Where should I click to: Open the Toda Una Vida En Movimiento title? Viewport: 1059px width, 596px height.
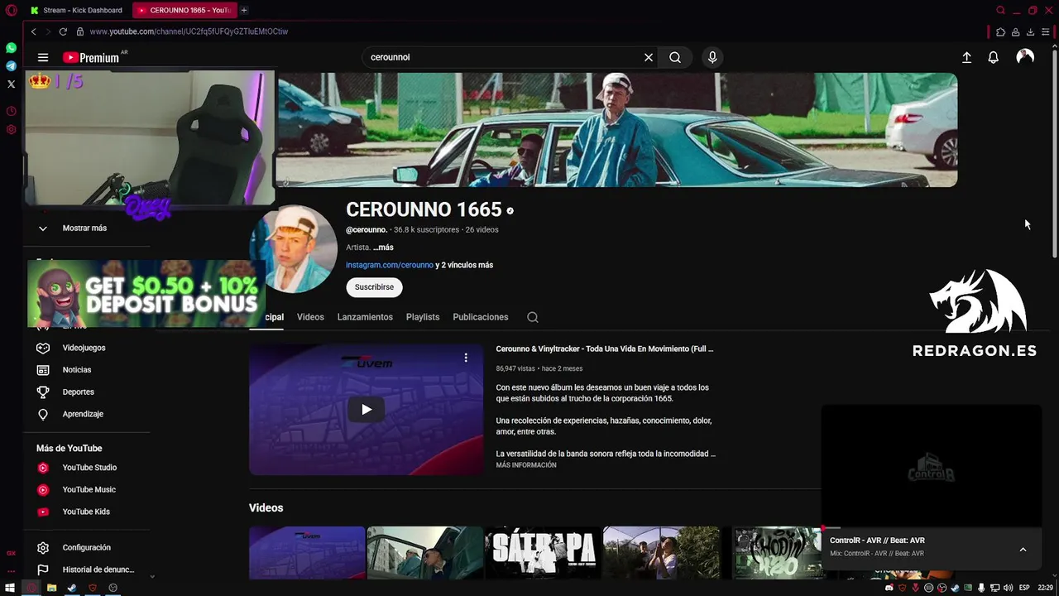pos(604,348)
